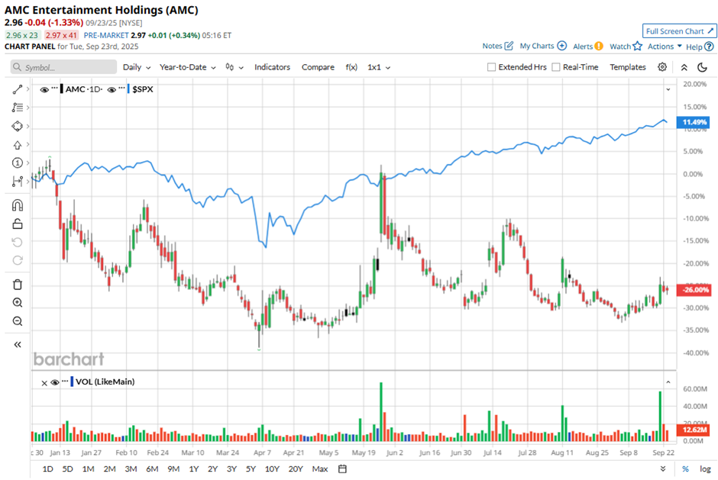Viewport: 718px width, 480px height.
Task: Open the Fibonacci/annotation list tool
Action: 18,108
